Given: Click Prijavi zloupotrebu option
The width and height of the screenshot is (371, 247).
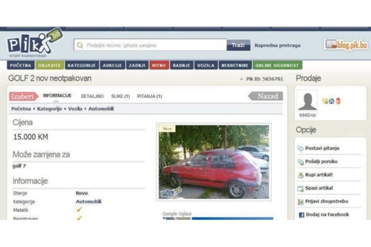Looking at the screenshot, I should (x=326, y=201).
